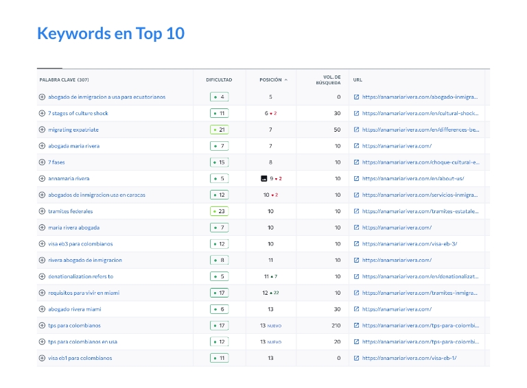The height and width of the screenshot is (388, 527).
Task: Click the URL column header
Action: [358, 80]
